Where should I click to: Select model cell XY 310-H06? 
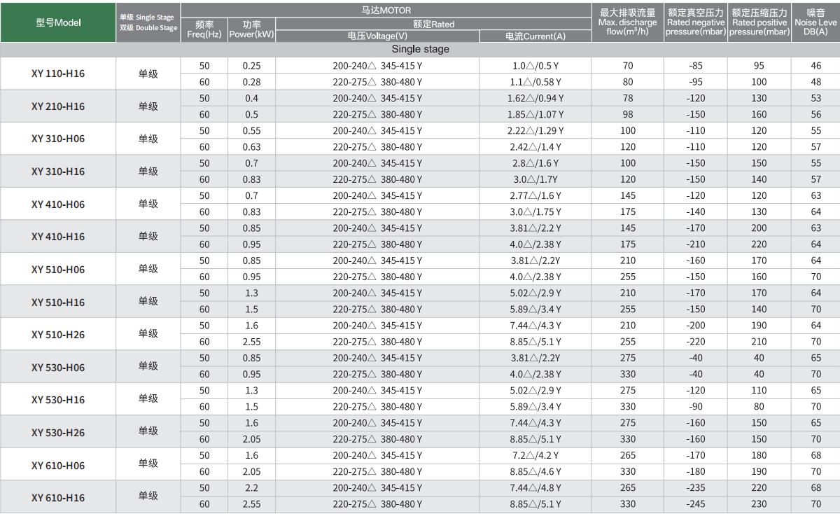[58, 139]
